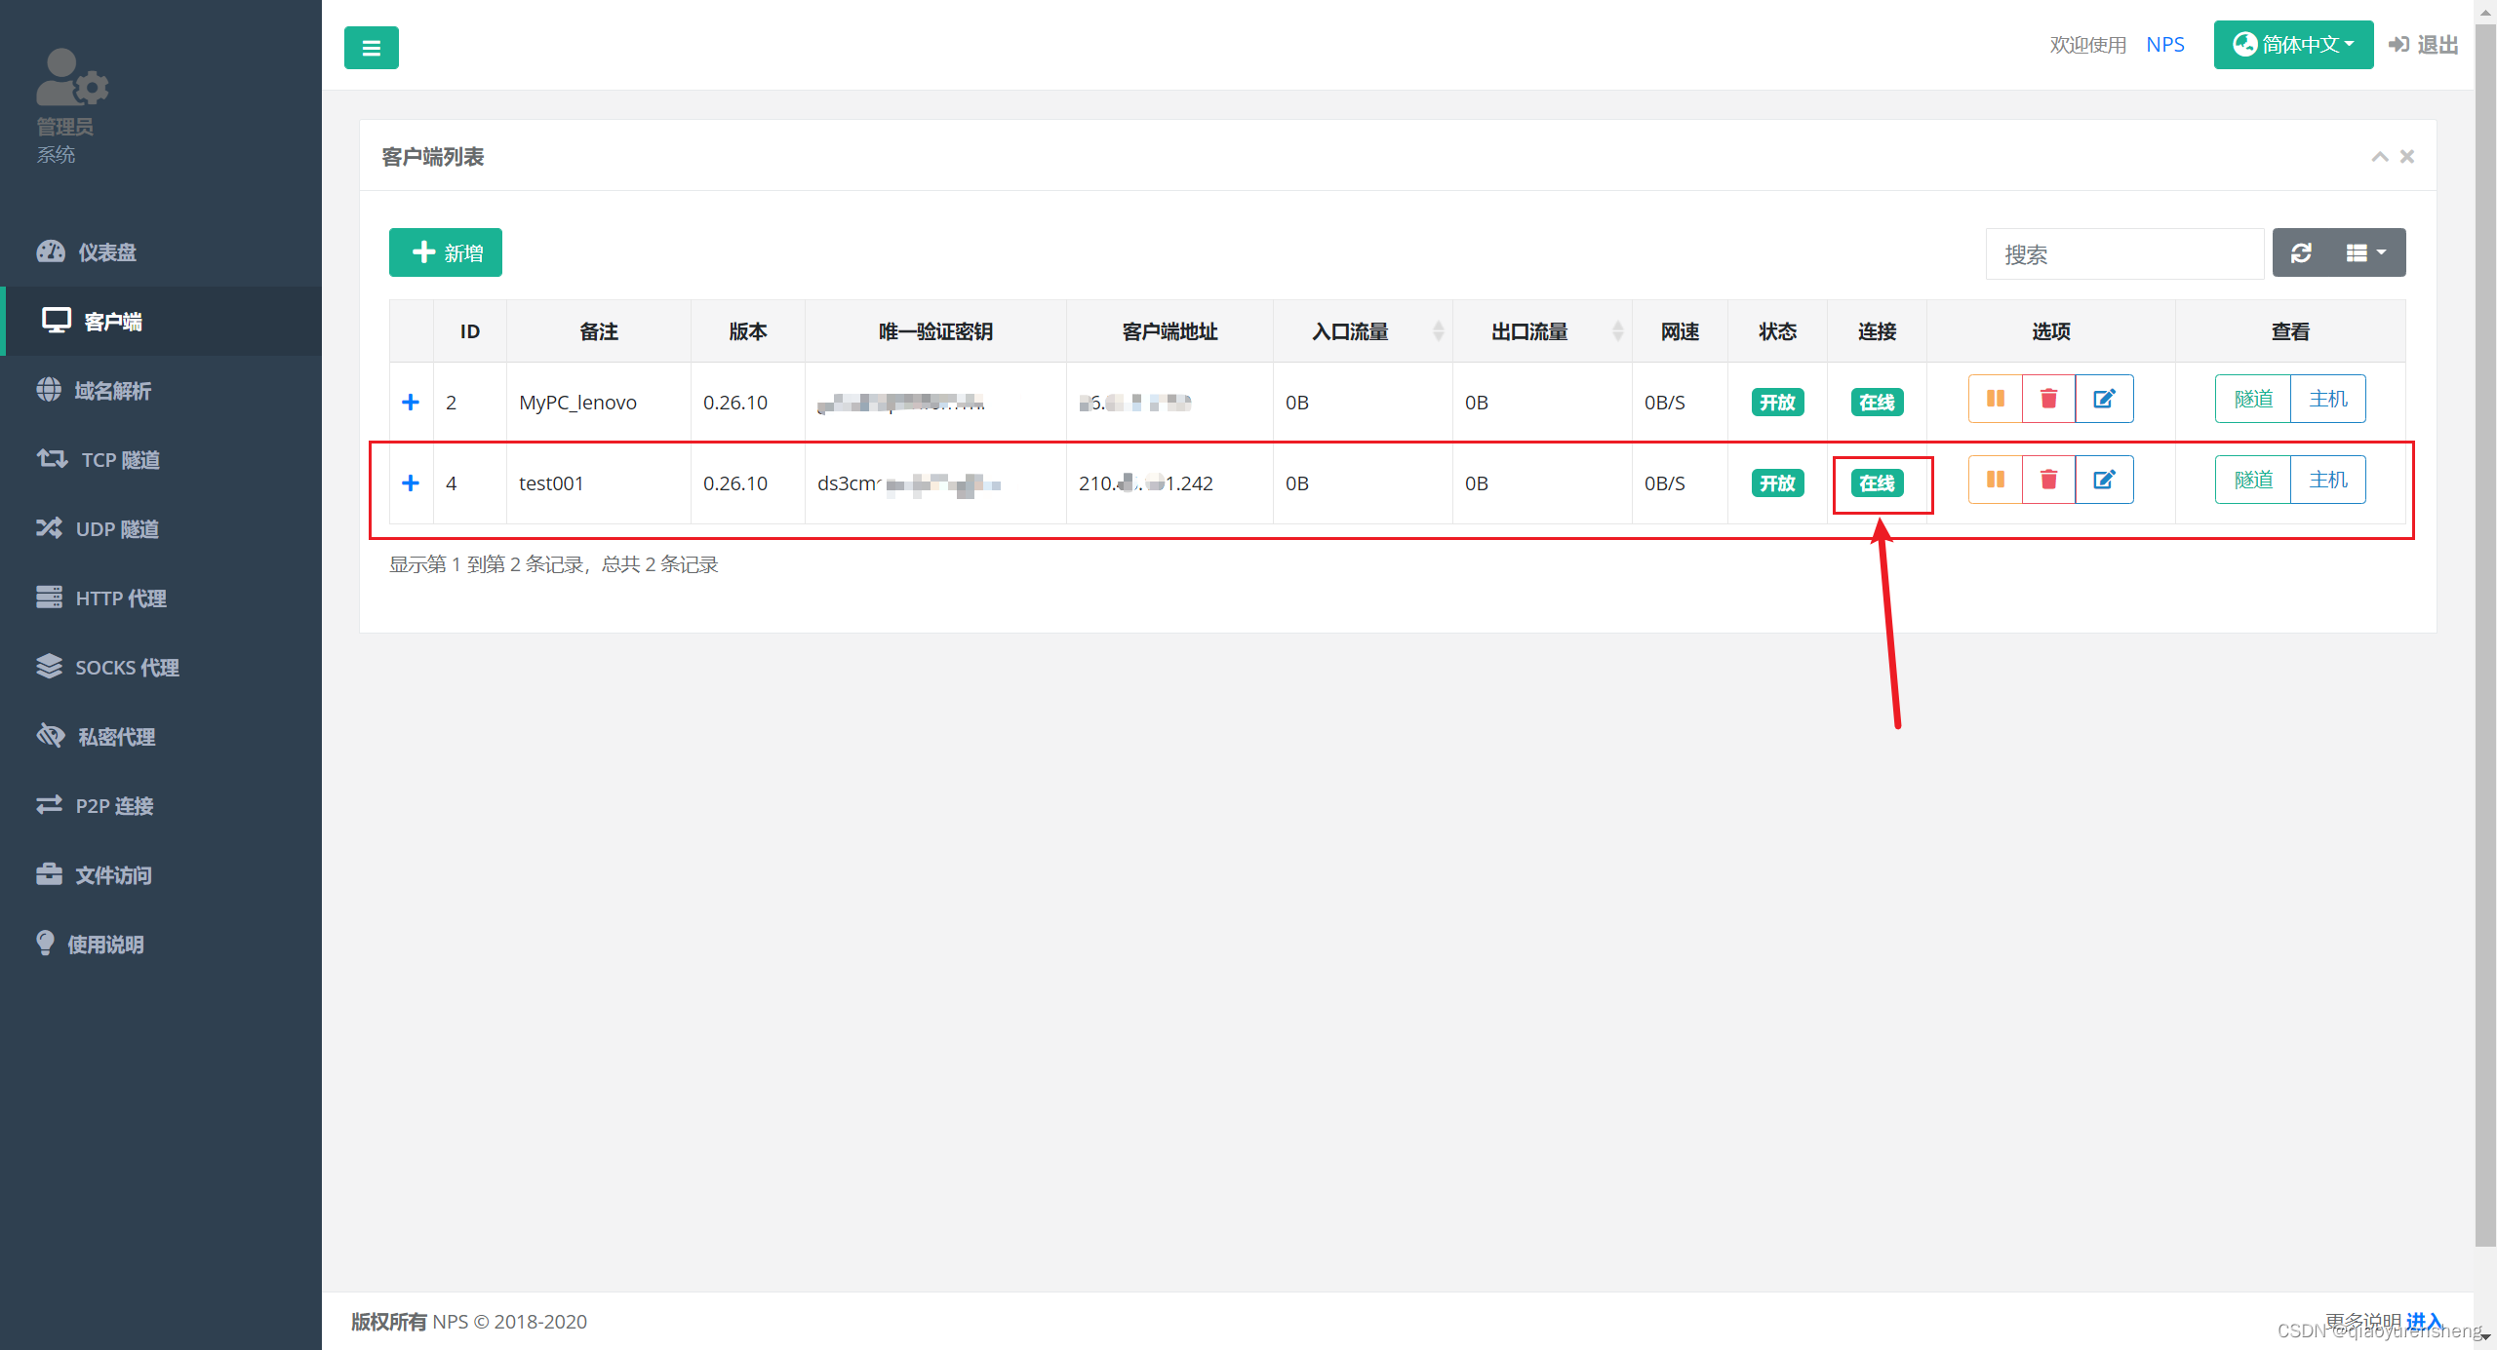Expand the MyPC_lenovo row details plus

pos(411,403)
